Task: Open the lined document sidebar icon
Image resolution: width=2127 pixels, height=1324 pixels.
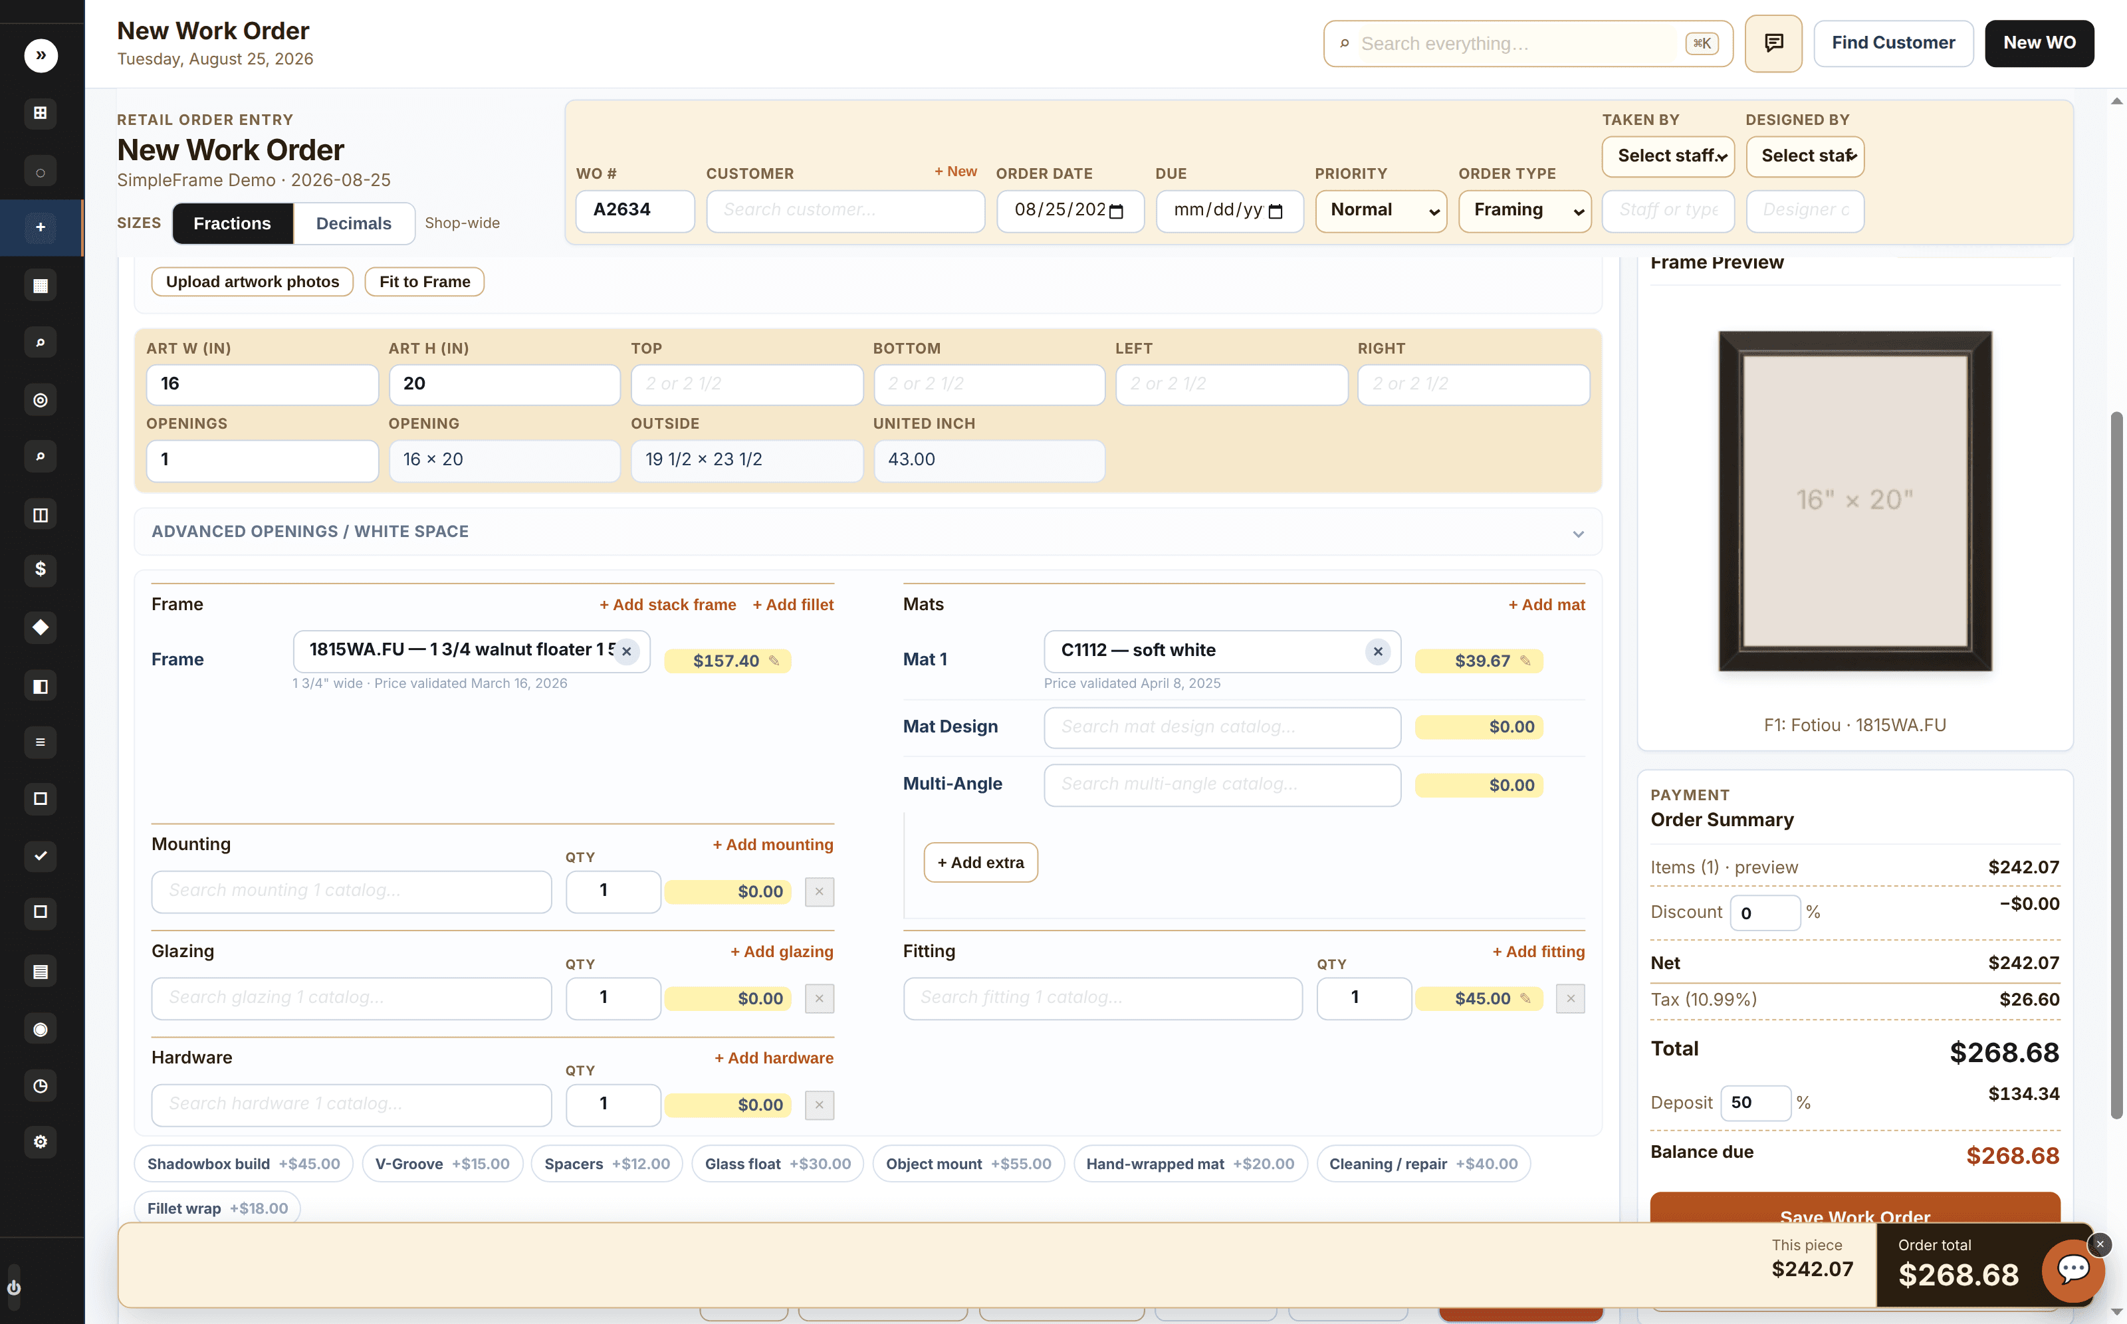Action: click(x=41, y=971)
